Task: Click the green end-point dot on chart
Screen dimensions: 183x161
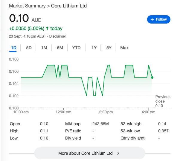Action: coord(152,78)
